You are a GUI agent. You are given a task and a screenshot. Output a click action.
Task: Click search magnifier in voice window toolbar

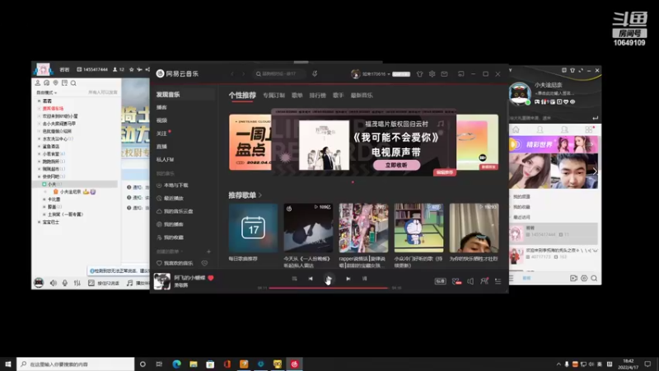tap(73, 83)
